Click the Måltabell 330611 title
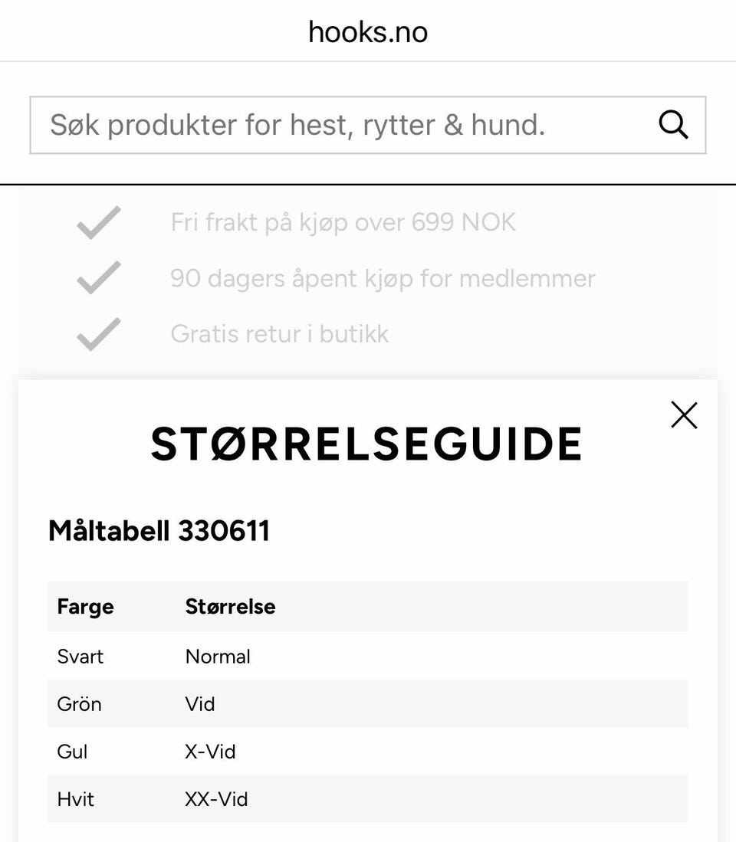The width and height of the screenshot is (736, 842). coord(159,531)
